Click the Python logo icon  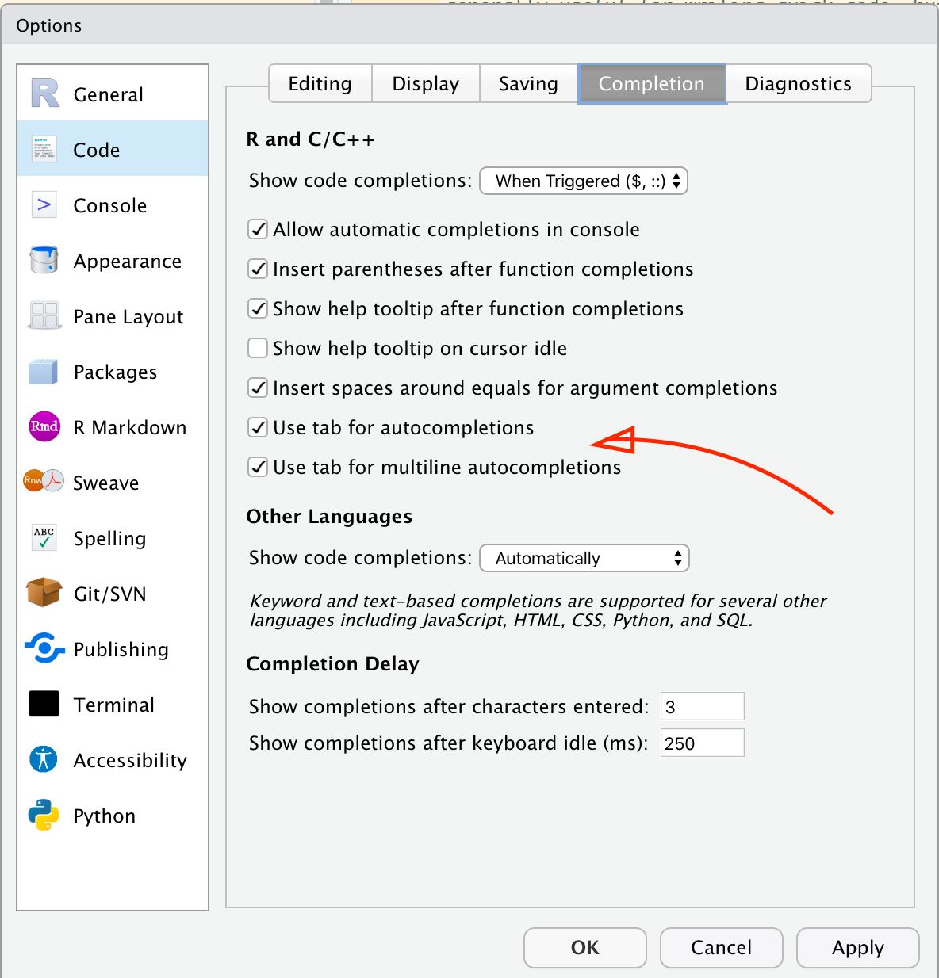44,815
